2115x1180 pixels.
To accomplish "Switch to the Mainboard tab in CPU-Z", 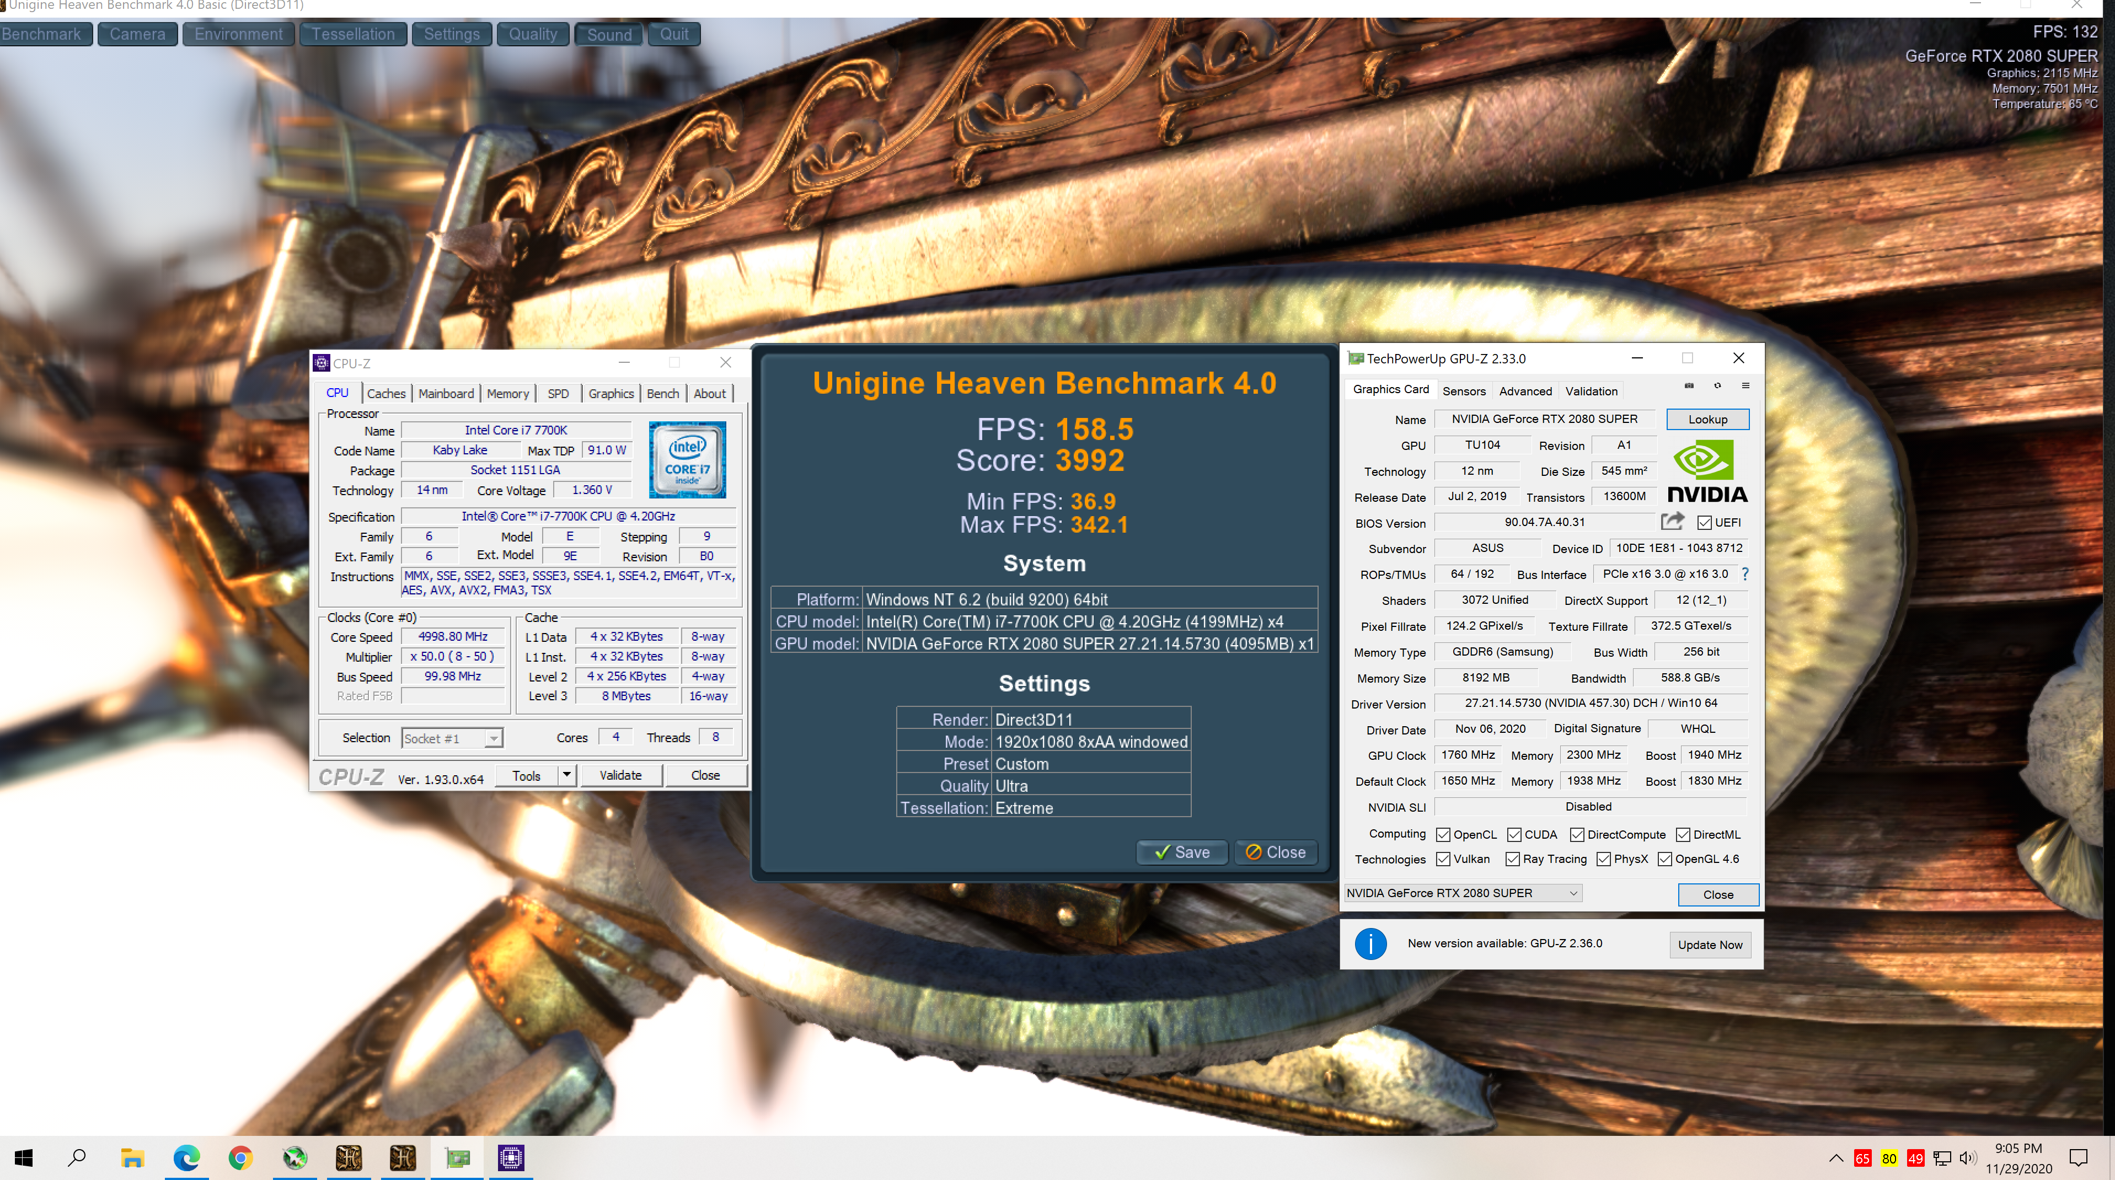I will point(446,393).
